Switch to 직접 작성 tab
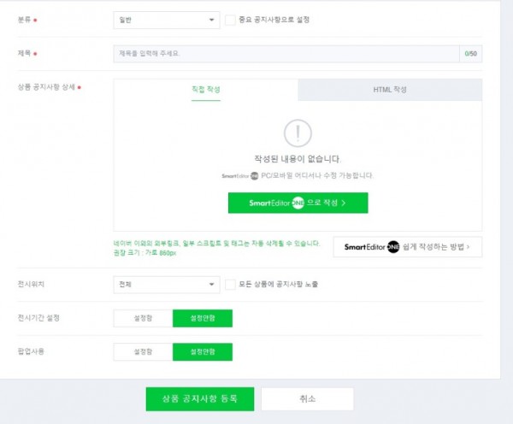The image size is (513, 424). (x=206, y=90)
